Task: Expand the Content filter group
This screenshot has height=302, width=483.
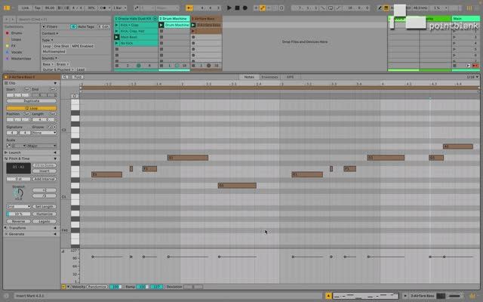Action: tap(51, 33)
